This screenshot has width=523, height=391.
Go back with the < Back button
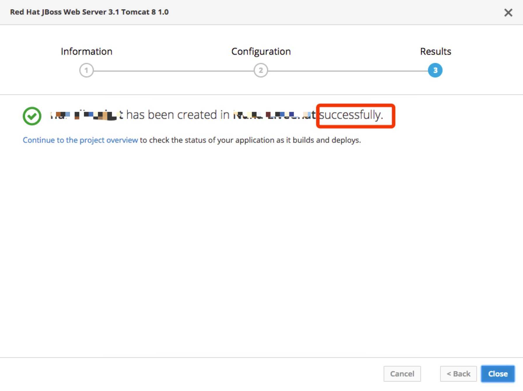pyautogui.click(x=458, y=374)
